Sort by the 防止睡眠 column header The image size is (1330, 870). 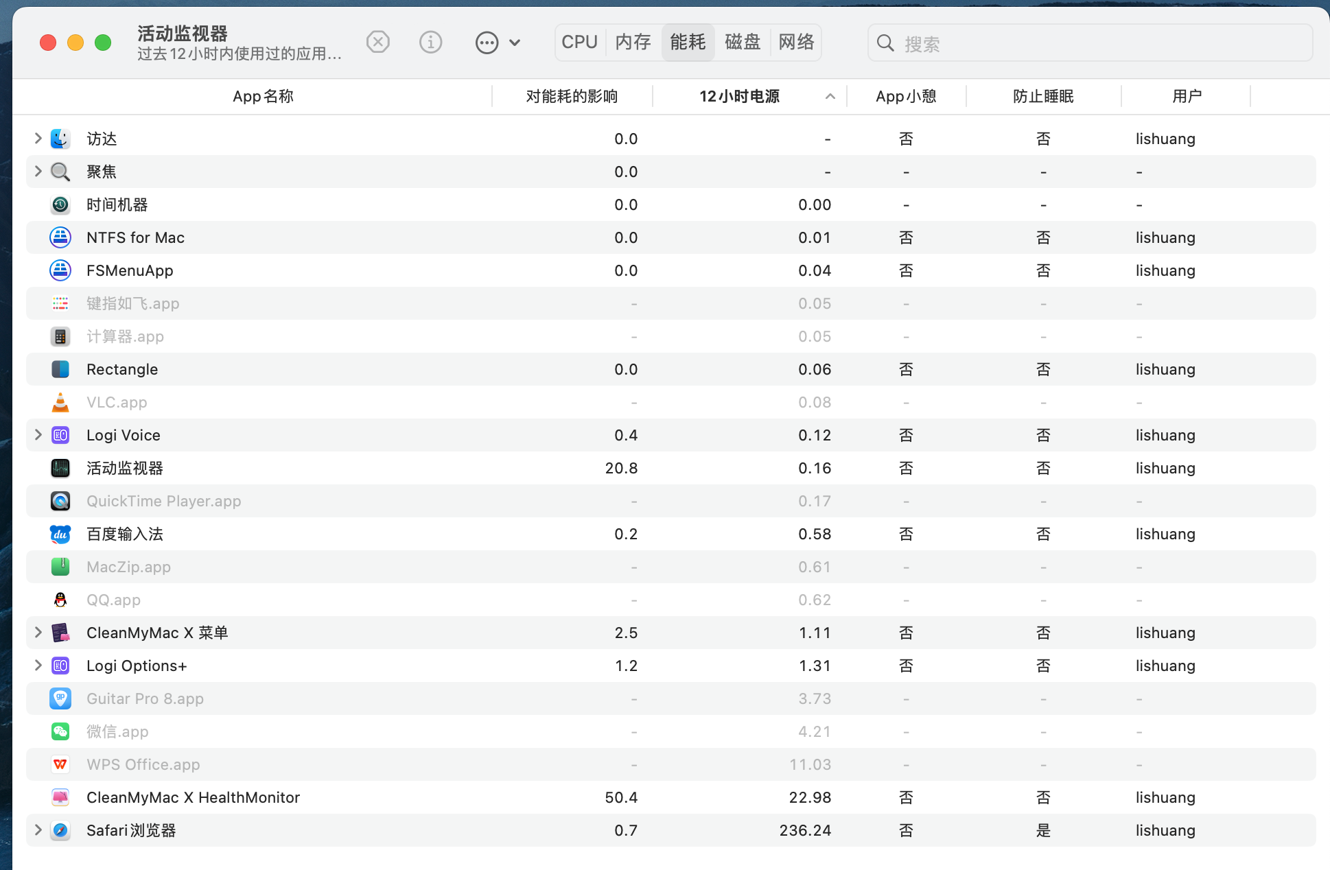(1043, 97)
